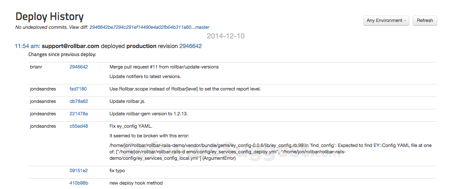Open brianr's commit 2946642 in the table
The height and width of the screenshot is (189, 462).
[78, 67]
